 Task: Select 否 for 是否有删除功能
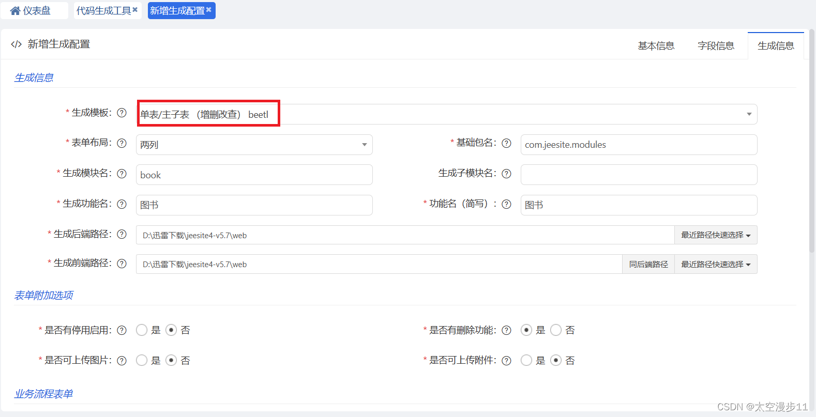click(556, 330)
